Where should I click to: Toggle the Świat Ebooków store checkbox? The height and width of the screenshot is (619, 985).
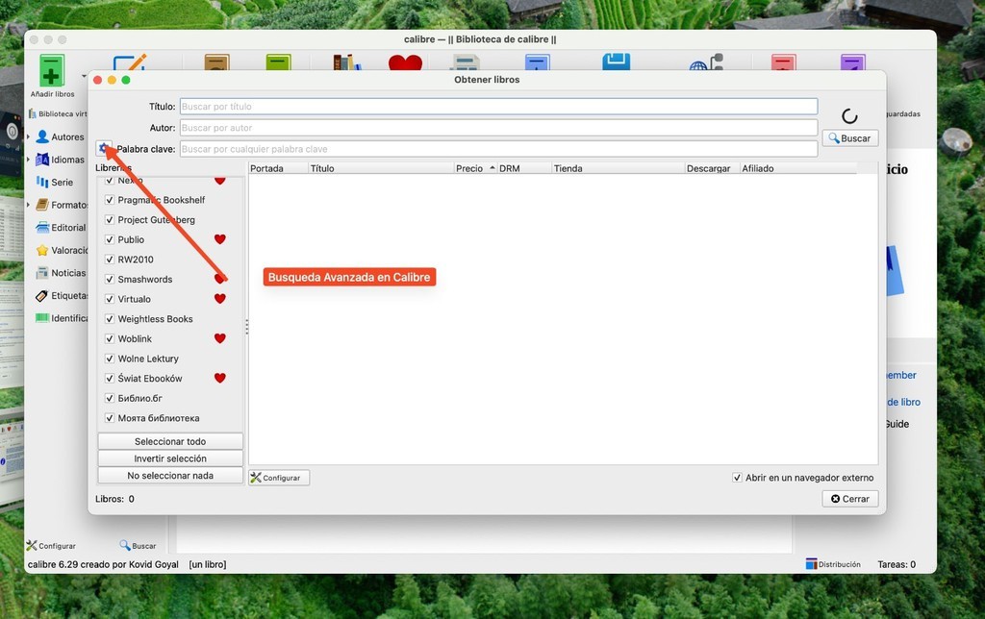pos(110,378)
